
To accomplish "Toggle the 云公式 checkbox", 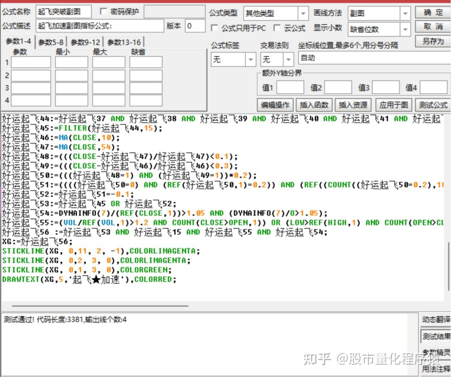I will pyautogui.click(x=277, y=28).
